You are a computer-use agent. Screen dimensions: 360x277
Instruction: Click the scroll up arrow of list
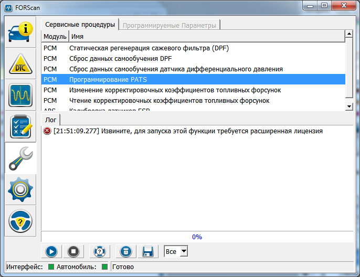349,34
